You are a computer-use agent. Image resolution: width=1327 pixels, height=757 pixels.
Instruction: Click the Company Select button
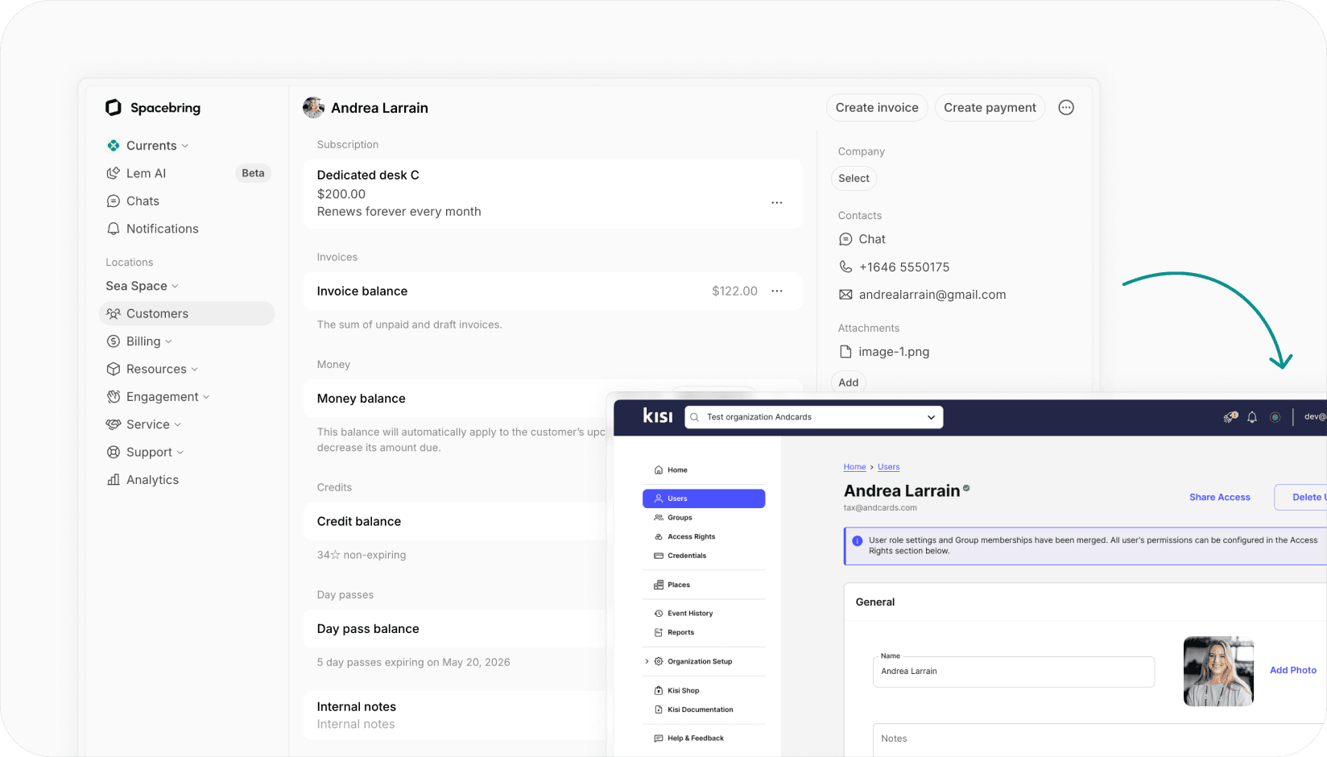click(x=854, y=179)
